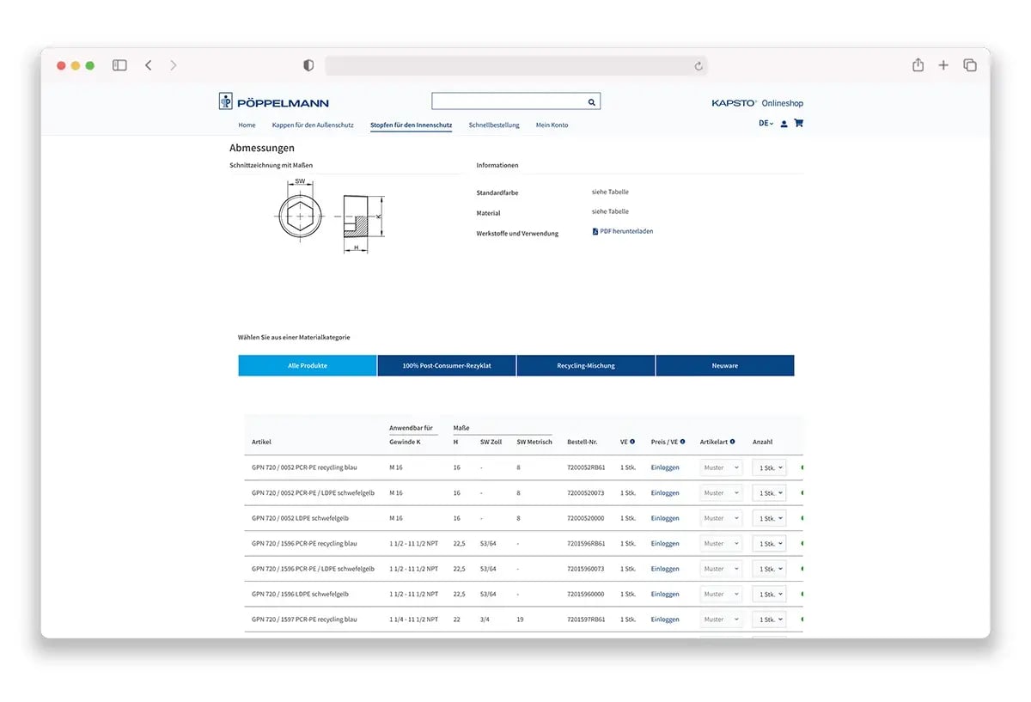Click the SW Metrisch column header

click(x=534, y=443)
